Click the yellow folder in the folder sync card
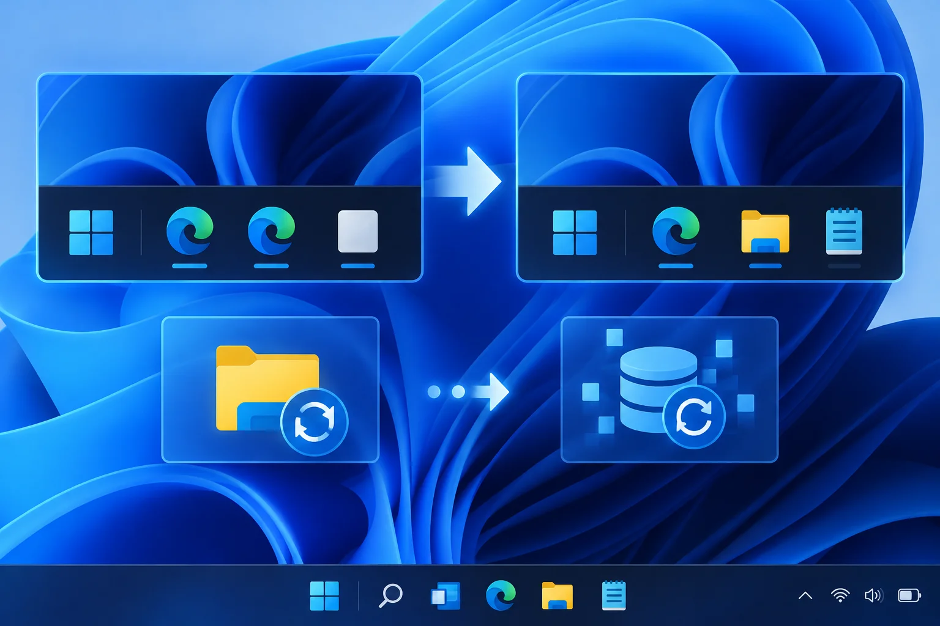The width and height of the screenshot is (940, 626). coord(267,388)
